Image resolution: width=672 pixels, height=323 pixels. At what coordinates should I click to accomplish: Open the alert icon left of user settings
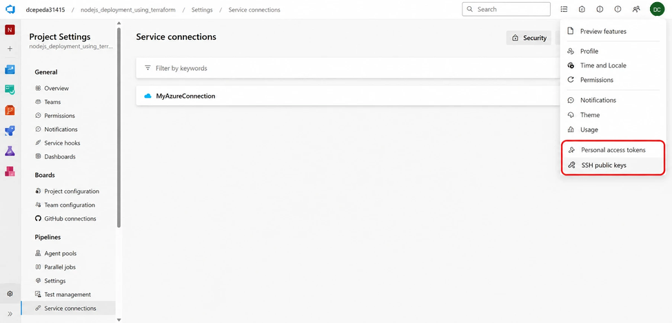coord(618,9)
